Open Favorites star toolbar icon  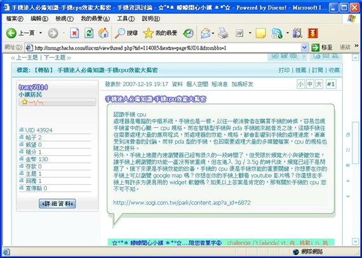[148, 34]
